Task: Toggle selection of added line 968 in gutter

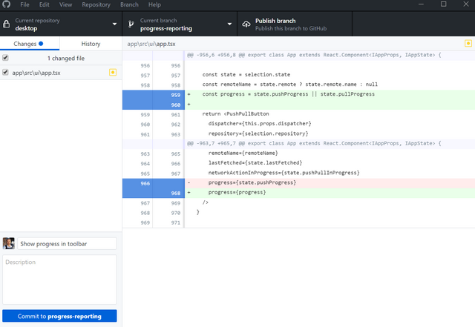Action: pos(154,193)
